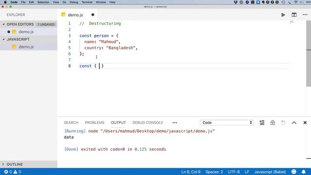Expand the OUTLINE section
Screen dimensions: 311x175
tap(3, 164)
